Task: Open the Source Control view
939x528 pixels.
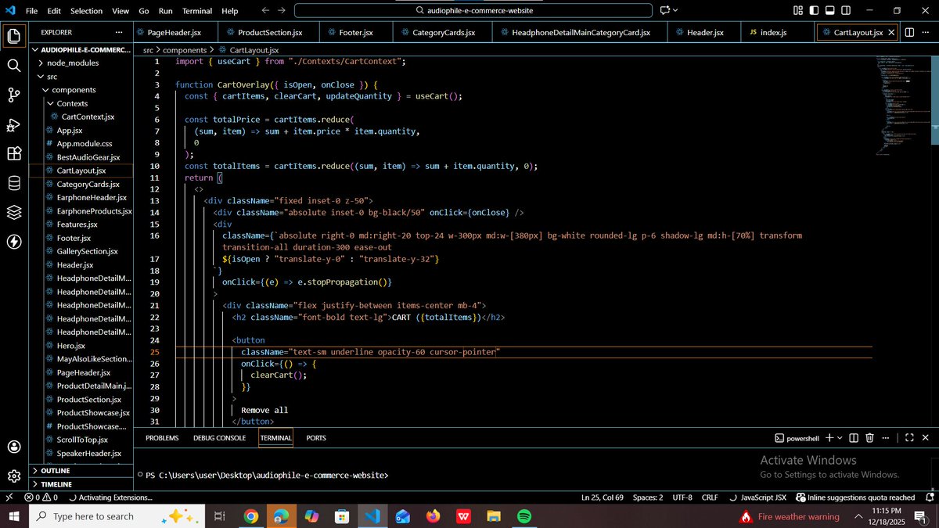Action: click(13, 95)
